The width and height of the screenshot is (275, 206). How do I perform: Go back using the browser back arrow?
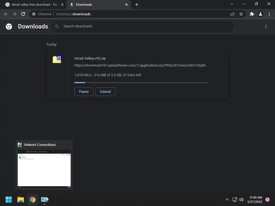(x=6, y=14)
